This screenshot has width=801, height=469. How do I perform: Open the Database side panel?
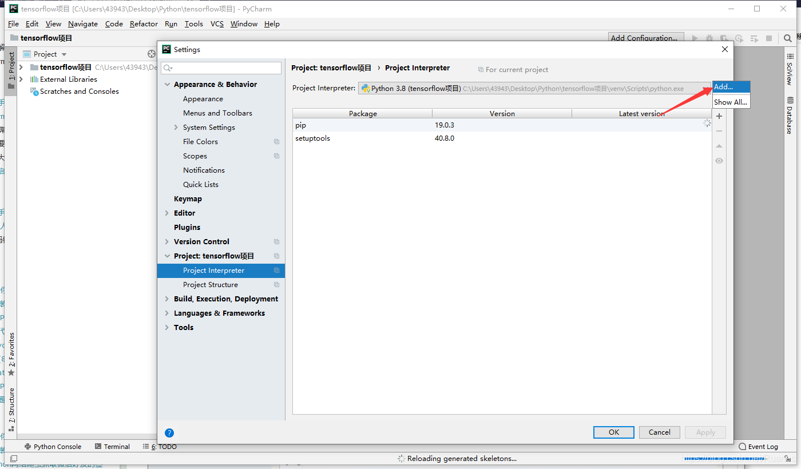790,115
